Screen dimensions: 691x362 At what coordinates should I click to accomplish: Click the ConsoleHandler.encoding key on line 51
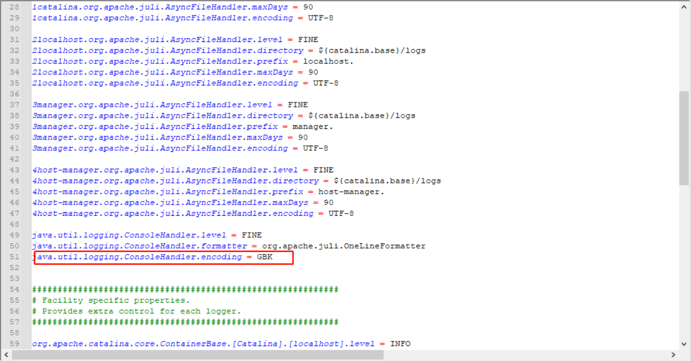[137, 257]
